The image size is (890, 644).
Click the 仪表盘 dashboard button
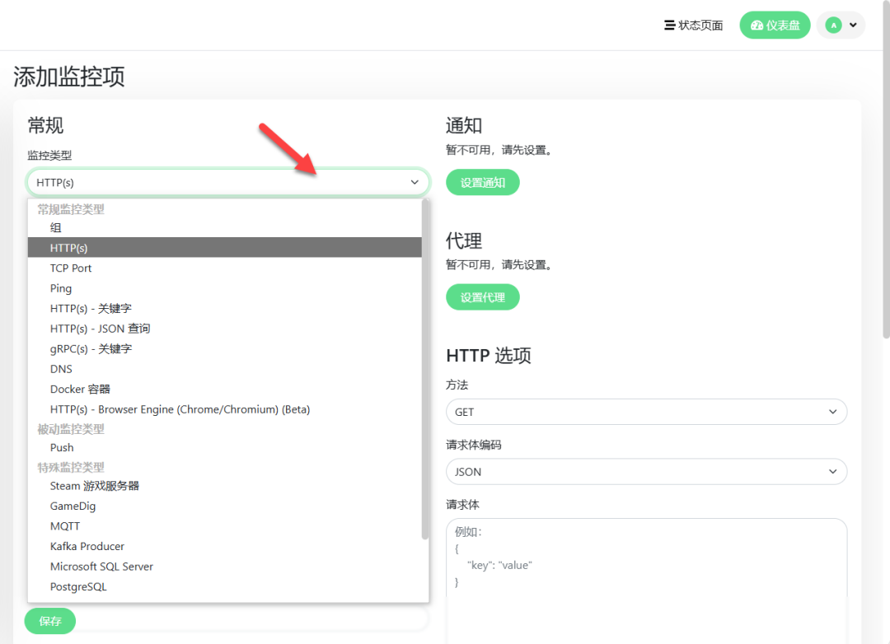coord(775,26)
